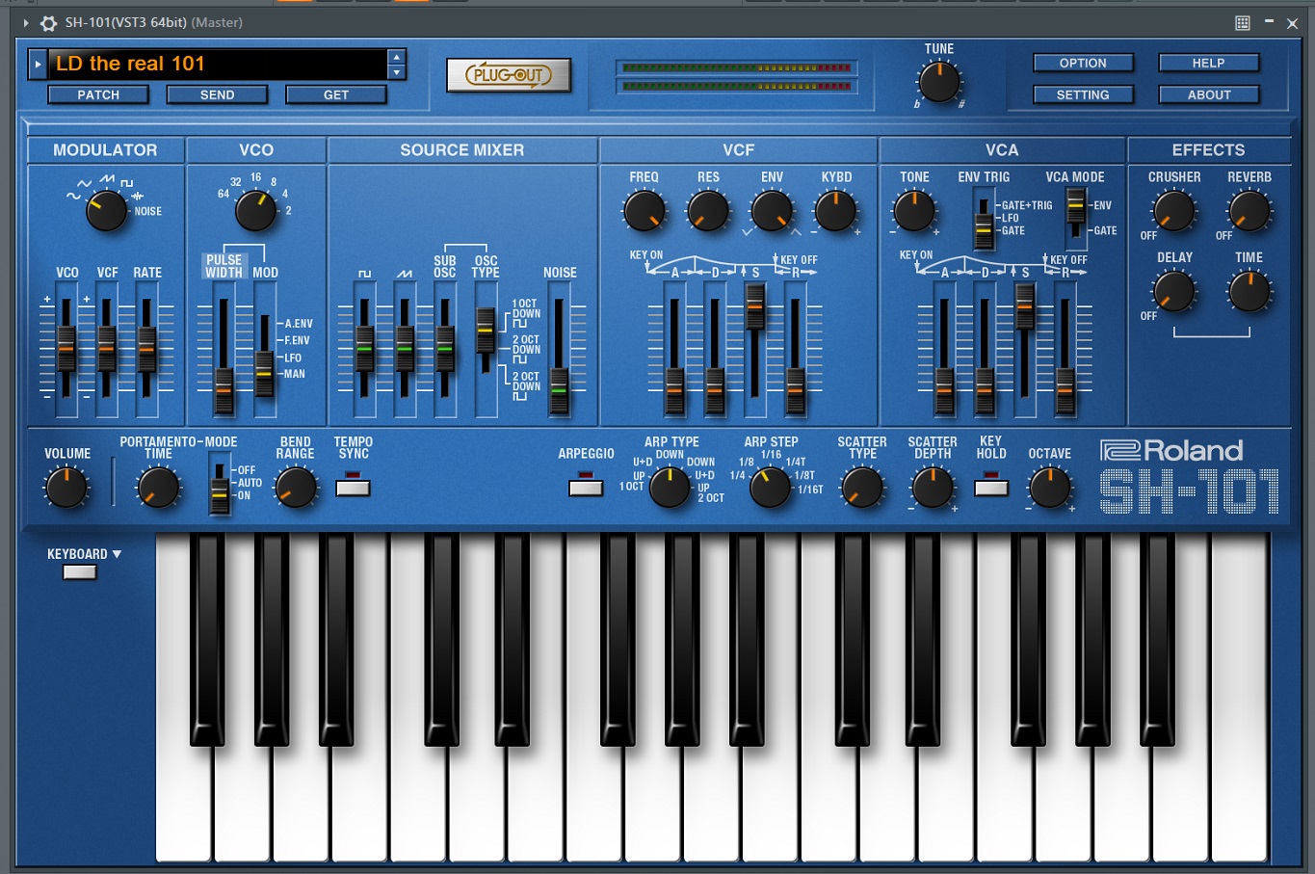The width and height of the screenshot is (1315, 874).
Task: Click the Roland SH-101 logo
Action: click(x=1189, y=479)
